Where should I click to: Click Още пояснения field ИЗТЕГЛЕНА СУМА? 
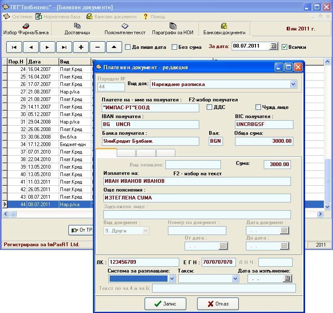[x=197, y=198]
